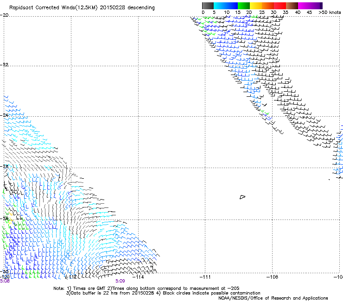Click the word 'descending' in the title
The image size is (343, 301).
pos(141,8)
